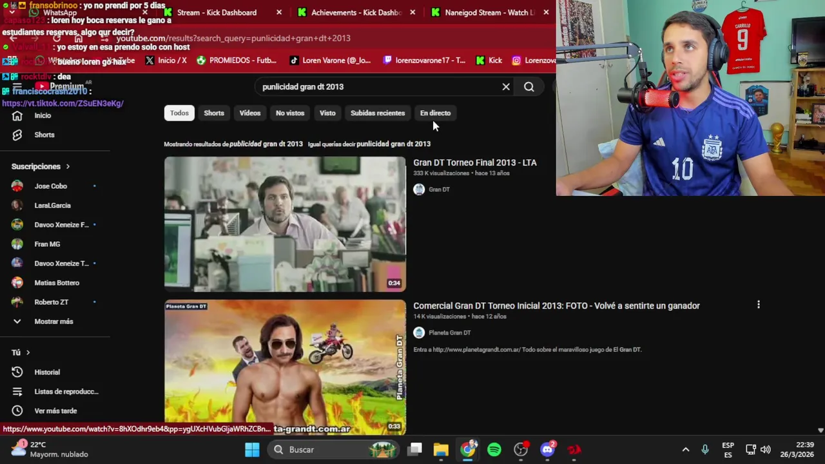This screenshot has width=825, height=464.
Task: Open PROMIEDOS - Futb... bookmark
Action: click(x=237, y=61)
